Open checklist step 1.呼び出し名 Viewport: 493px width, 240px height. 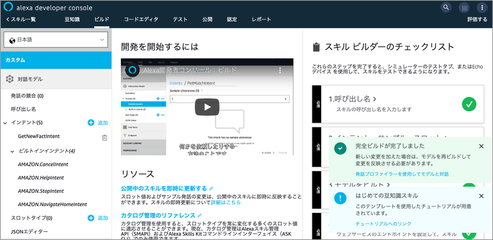(352, 99)
